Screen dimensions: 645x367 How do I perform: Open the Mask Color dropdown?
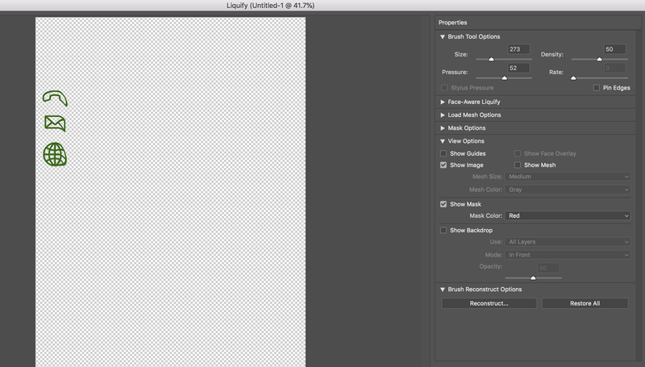tap(568, 215)
